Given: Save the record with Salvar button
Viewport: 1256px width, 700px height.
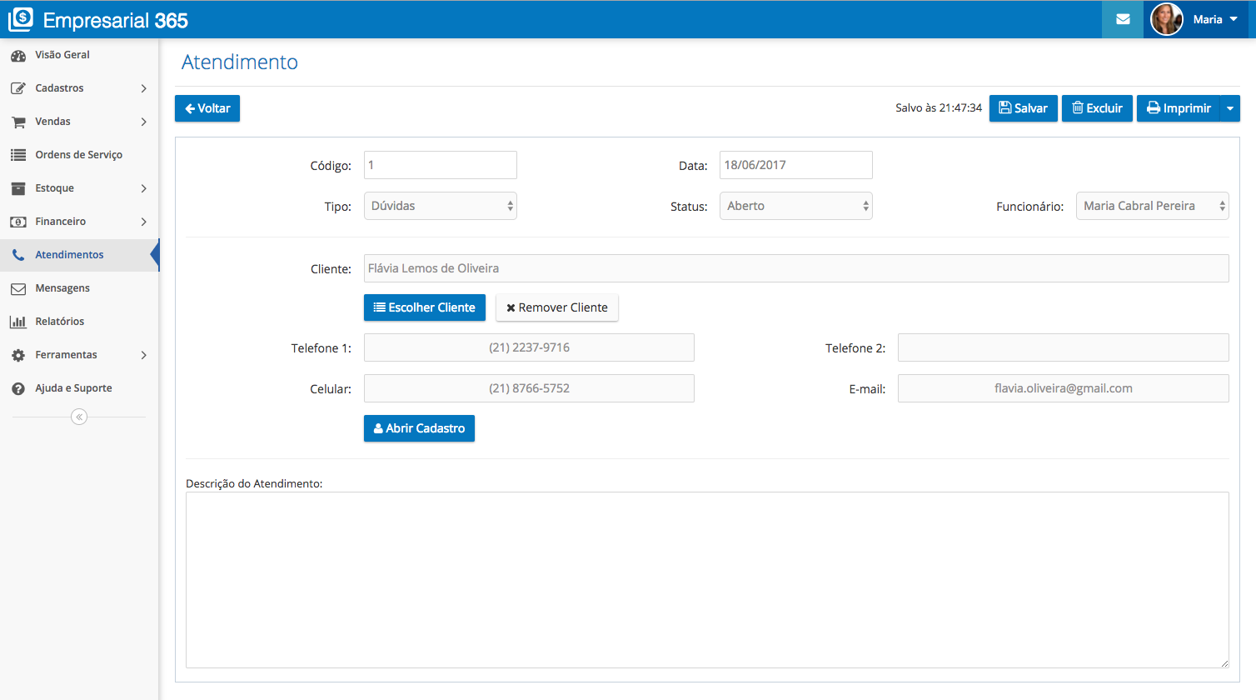Looking at the screenshot, I should 1024,108.
